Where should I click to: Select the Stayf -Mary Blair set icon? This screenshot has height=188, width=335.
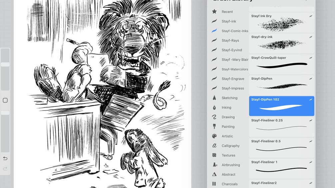pyautogui.click(x=214, y=60)
